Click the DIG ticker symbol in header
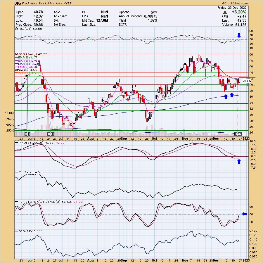This screenshot has width=263, height=263. (18, 3)
